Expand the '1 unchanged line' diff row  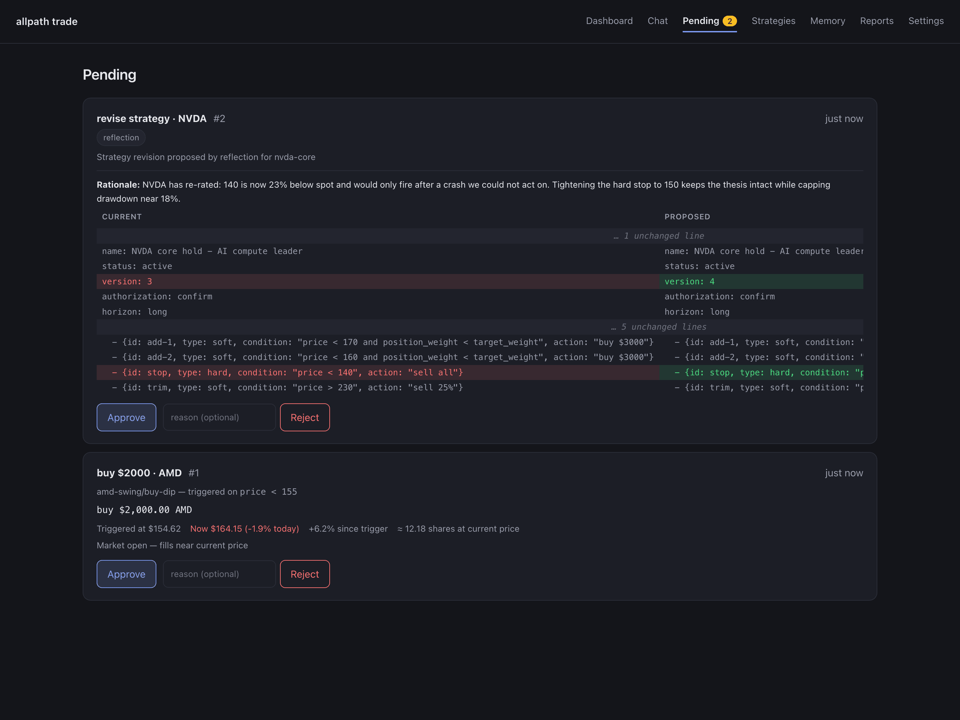(x=480, y=236)
